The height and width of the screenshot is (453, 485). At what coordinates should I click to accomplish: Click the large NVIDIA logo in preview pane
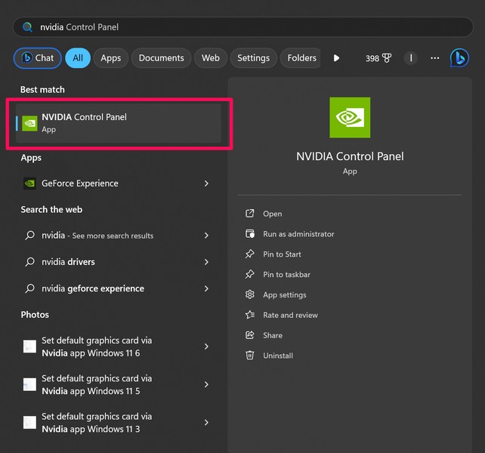[350, 117]
